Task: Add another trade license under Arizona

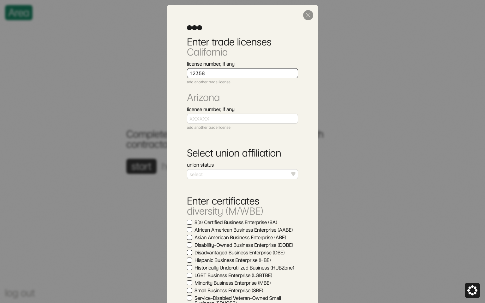Action: pyautogui.click(x=209, y=128)
